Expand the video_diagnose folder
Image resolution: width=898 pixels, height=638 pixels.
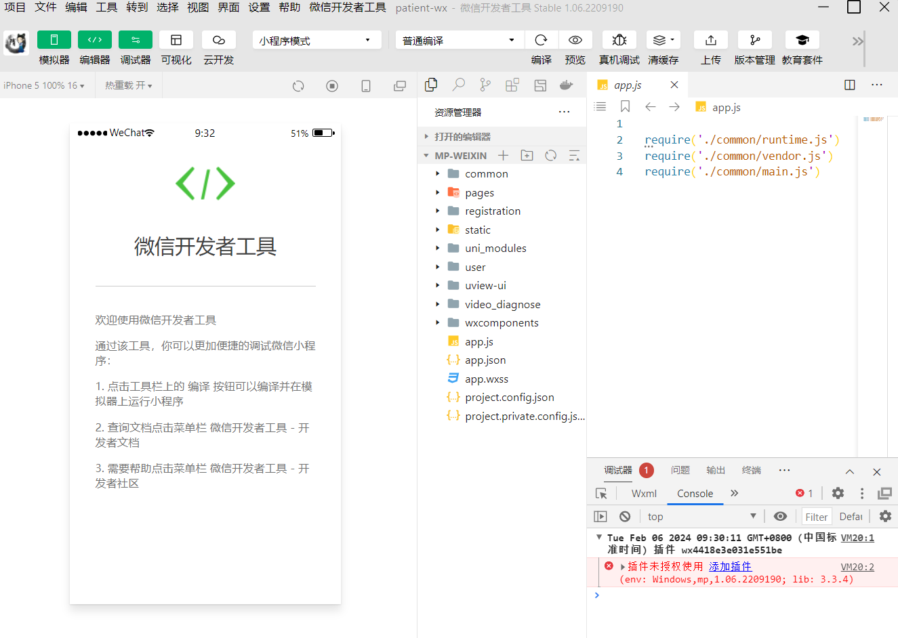pyautogui.click(x=502, y=305)
